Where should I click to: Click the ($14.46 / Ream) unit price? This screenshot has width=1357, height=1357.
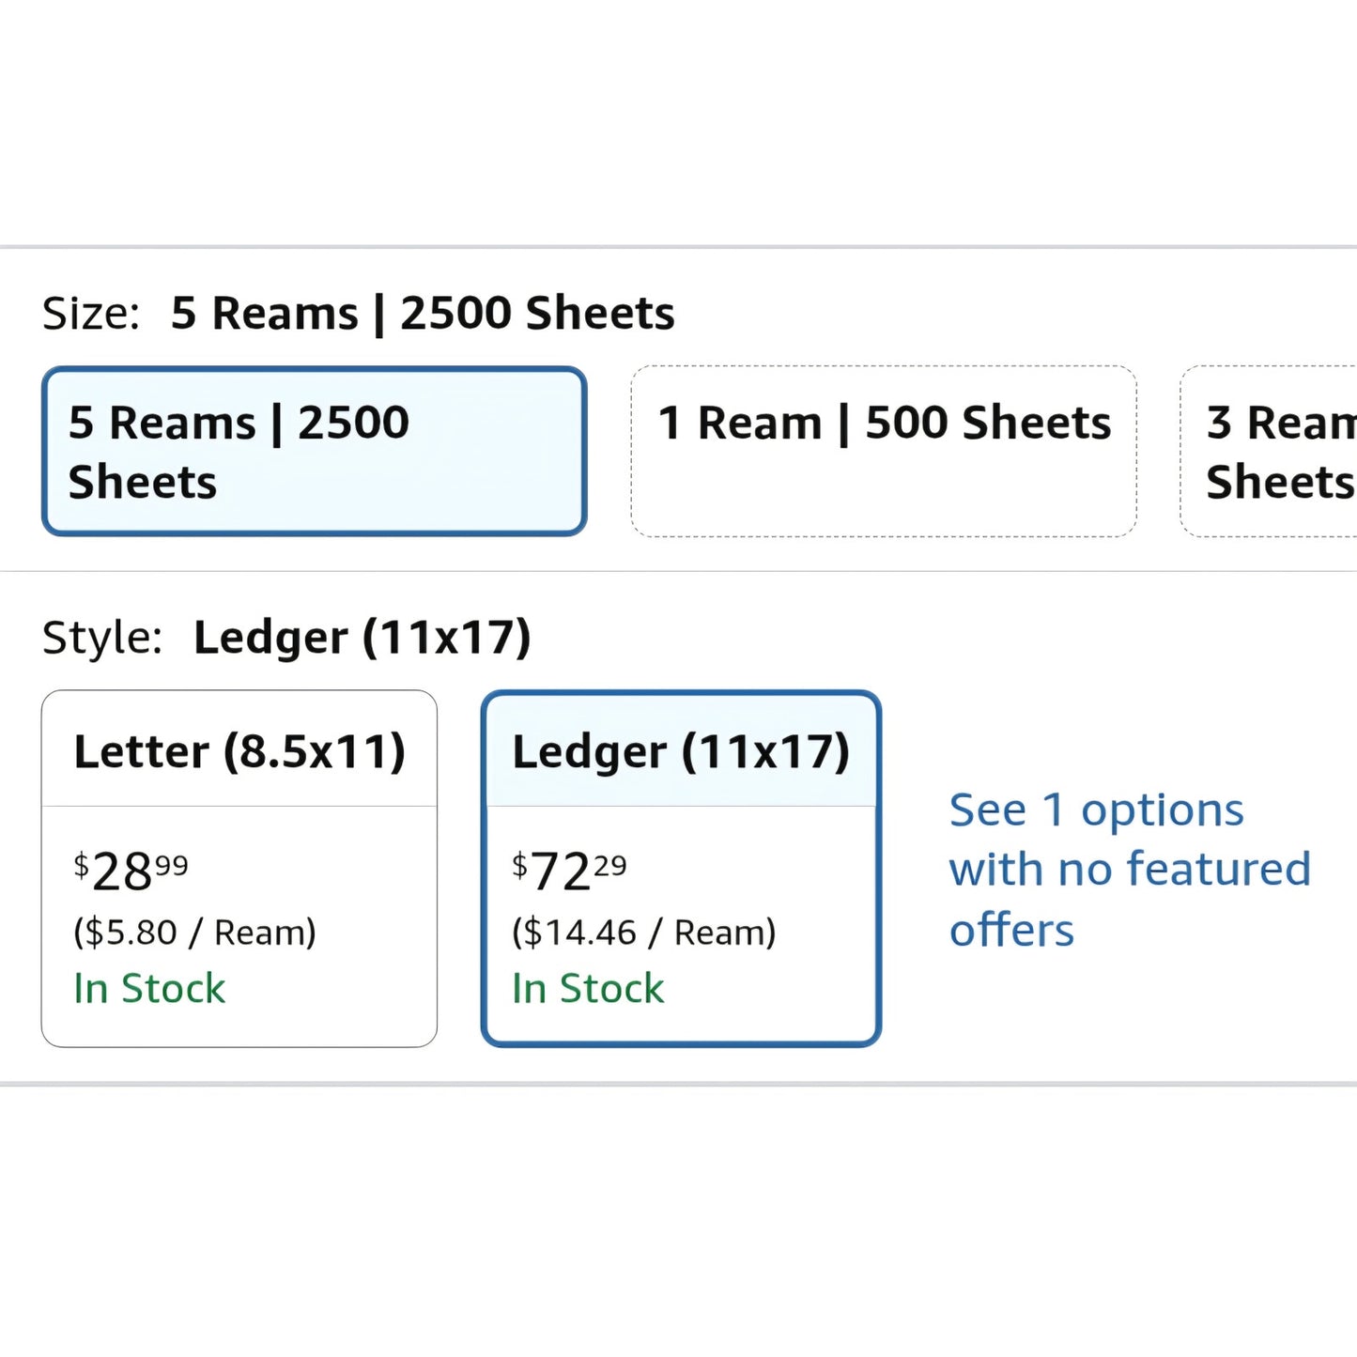click(x=643, y=933)
